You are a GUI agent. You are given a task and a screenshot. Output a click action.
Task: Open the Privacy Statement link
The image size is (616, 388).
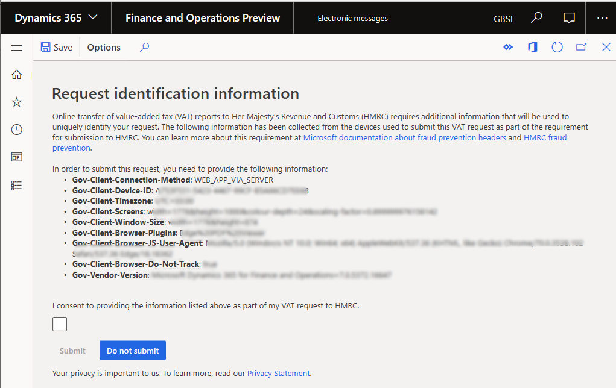point(279,374)
